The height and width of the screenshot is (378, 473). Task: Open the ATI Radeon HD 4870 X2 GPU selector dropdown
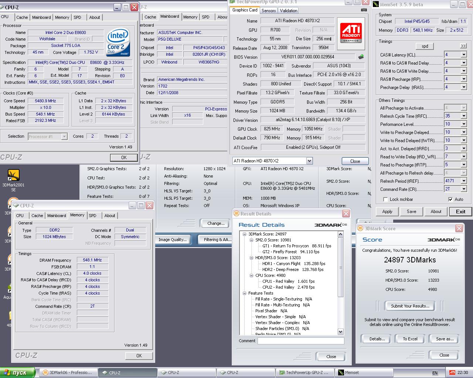pyautogui.click(x=309, y=161)
